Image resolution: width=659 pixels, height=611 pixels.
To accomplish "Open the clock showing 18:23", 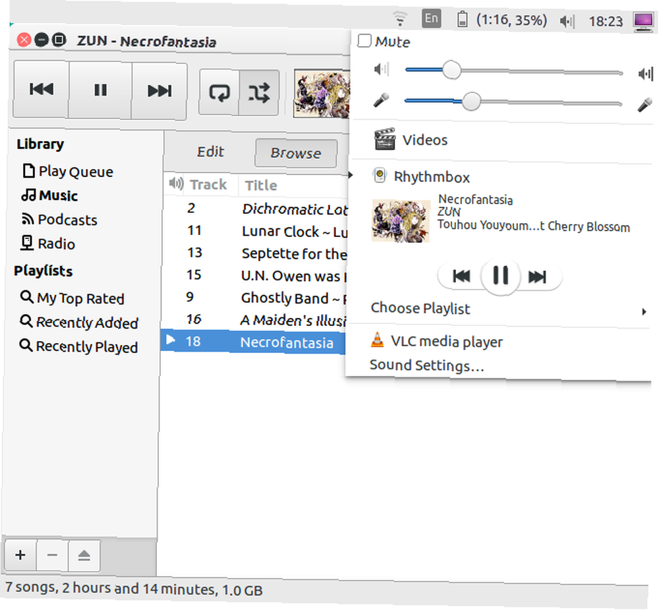I will [x=606, y=21].
